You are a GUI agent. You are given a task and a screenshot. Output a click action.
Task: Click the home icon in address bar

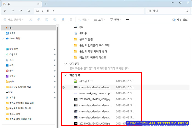38,11
